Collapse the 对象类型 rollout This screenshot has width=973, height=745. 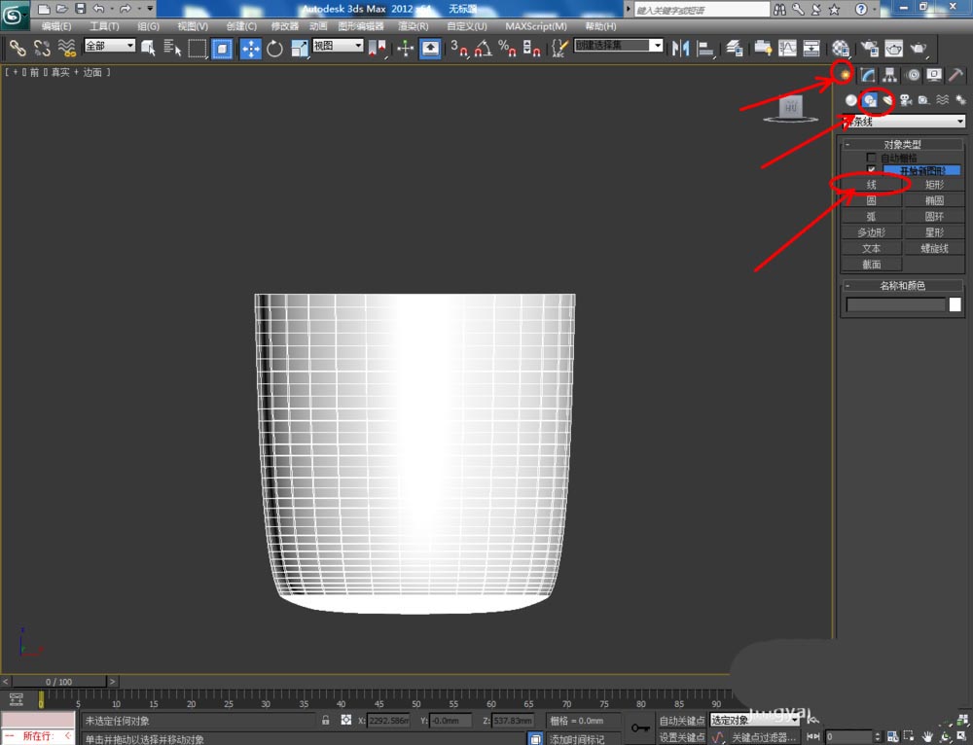tap(902, 144)
